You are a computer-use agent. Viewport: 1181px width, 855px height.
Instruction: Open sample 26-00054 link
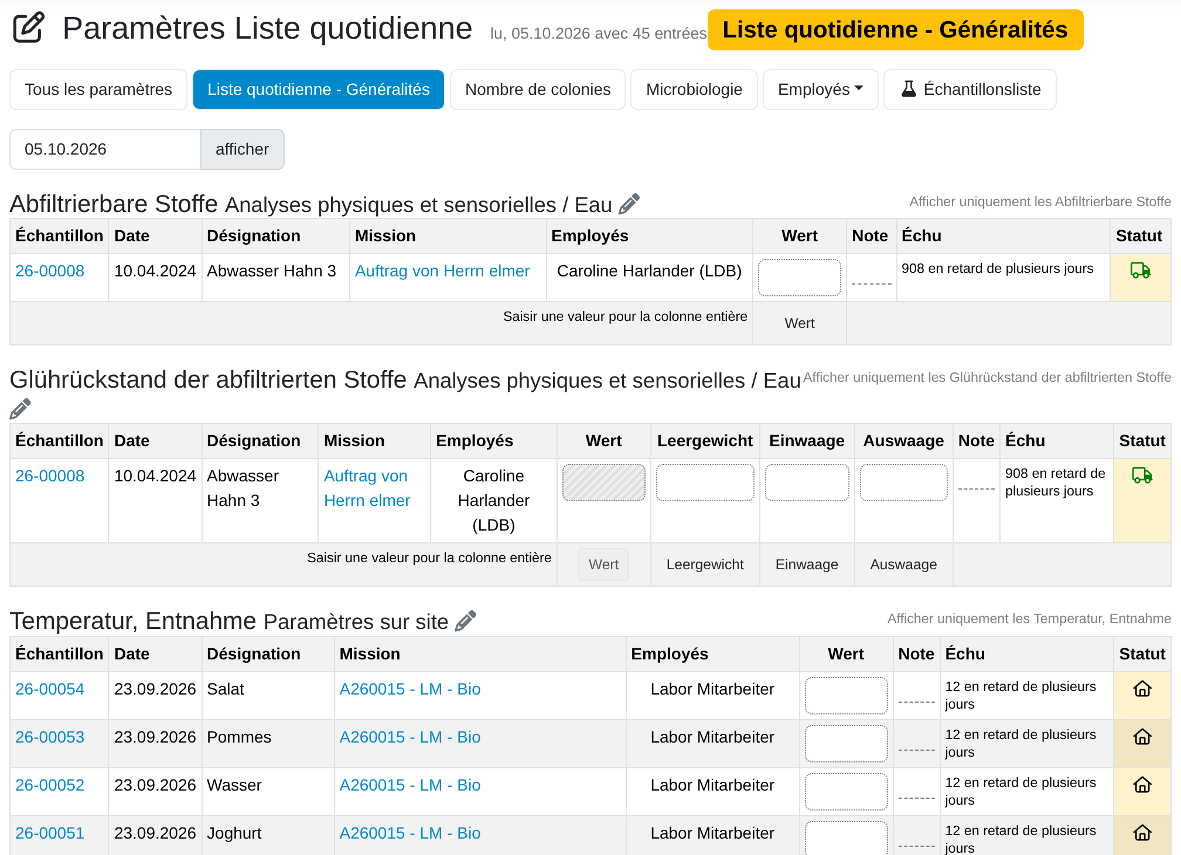(50, 689)
